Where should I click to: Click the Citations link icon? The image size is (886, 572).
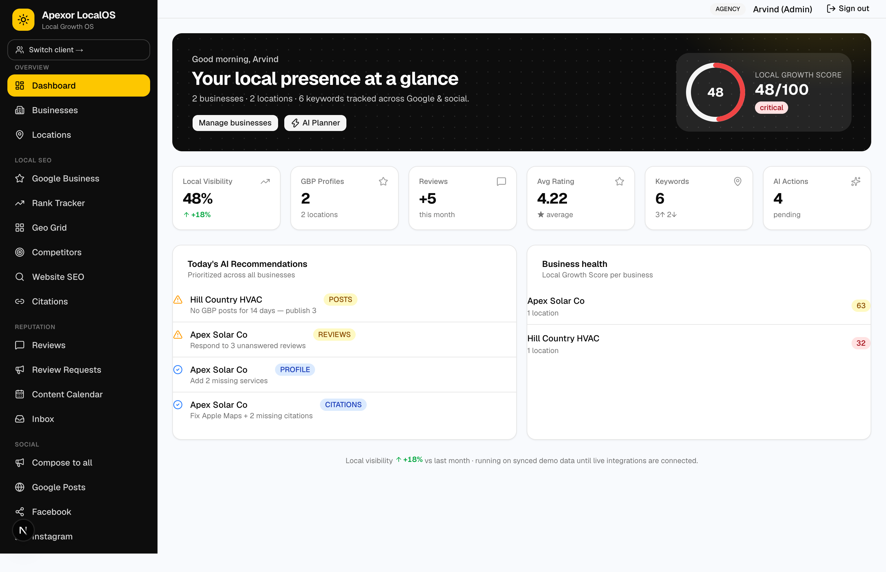pos(20,301)
